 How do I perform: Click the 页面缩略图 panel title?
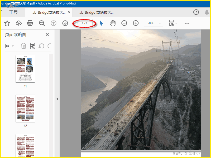[x=16, y=35]
